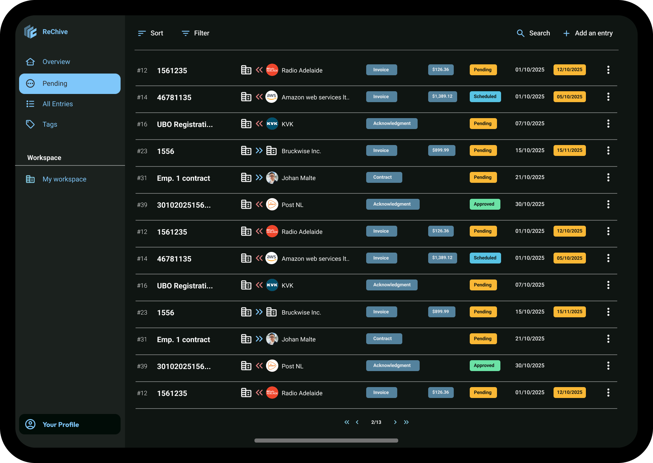Open the Sort options
653x463 pixels.
click(x=151, y=33)
